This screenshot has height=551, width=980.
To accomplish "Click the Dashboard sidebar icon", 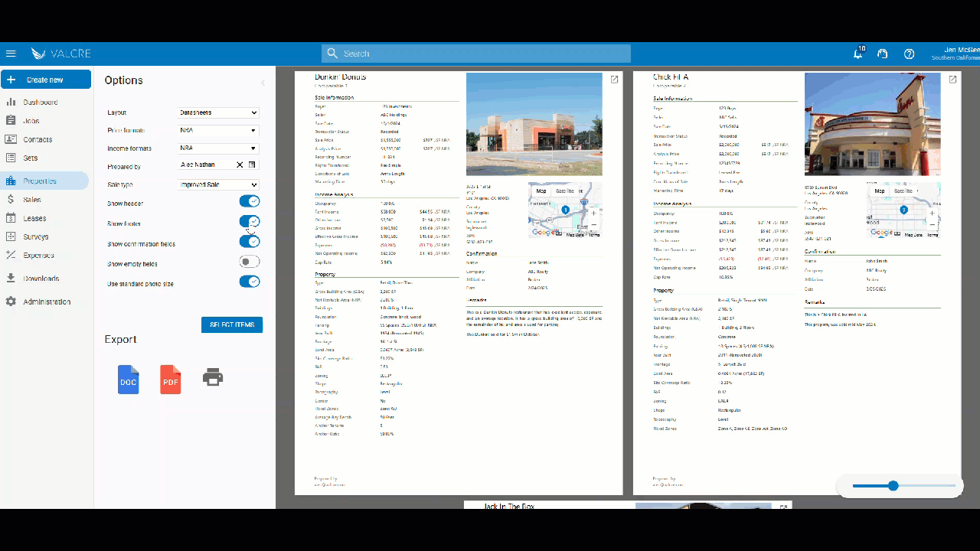I will [x=11, y=102].
